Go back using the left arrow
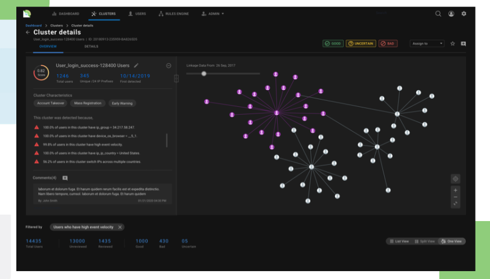 (28, 33)
